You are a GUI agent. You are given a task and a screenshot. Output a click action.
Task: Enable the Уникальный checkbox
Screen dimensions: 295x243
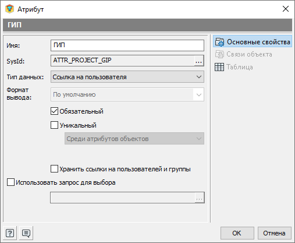click(54, 125)
